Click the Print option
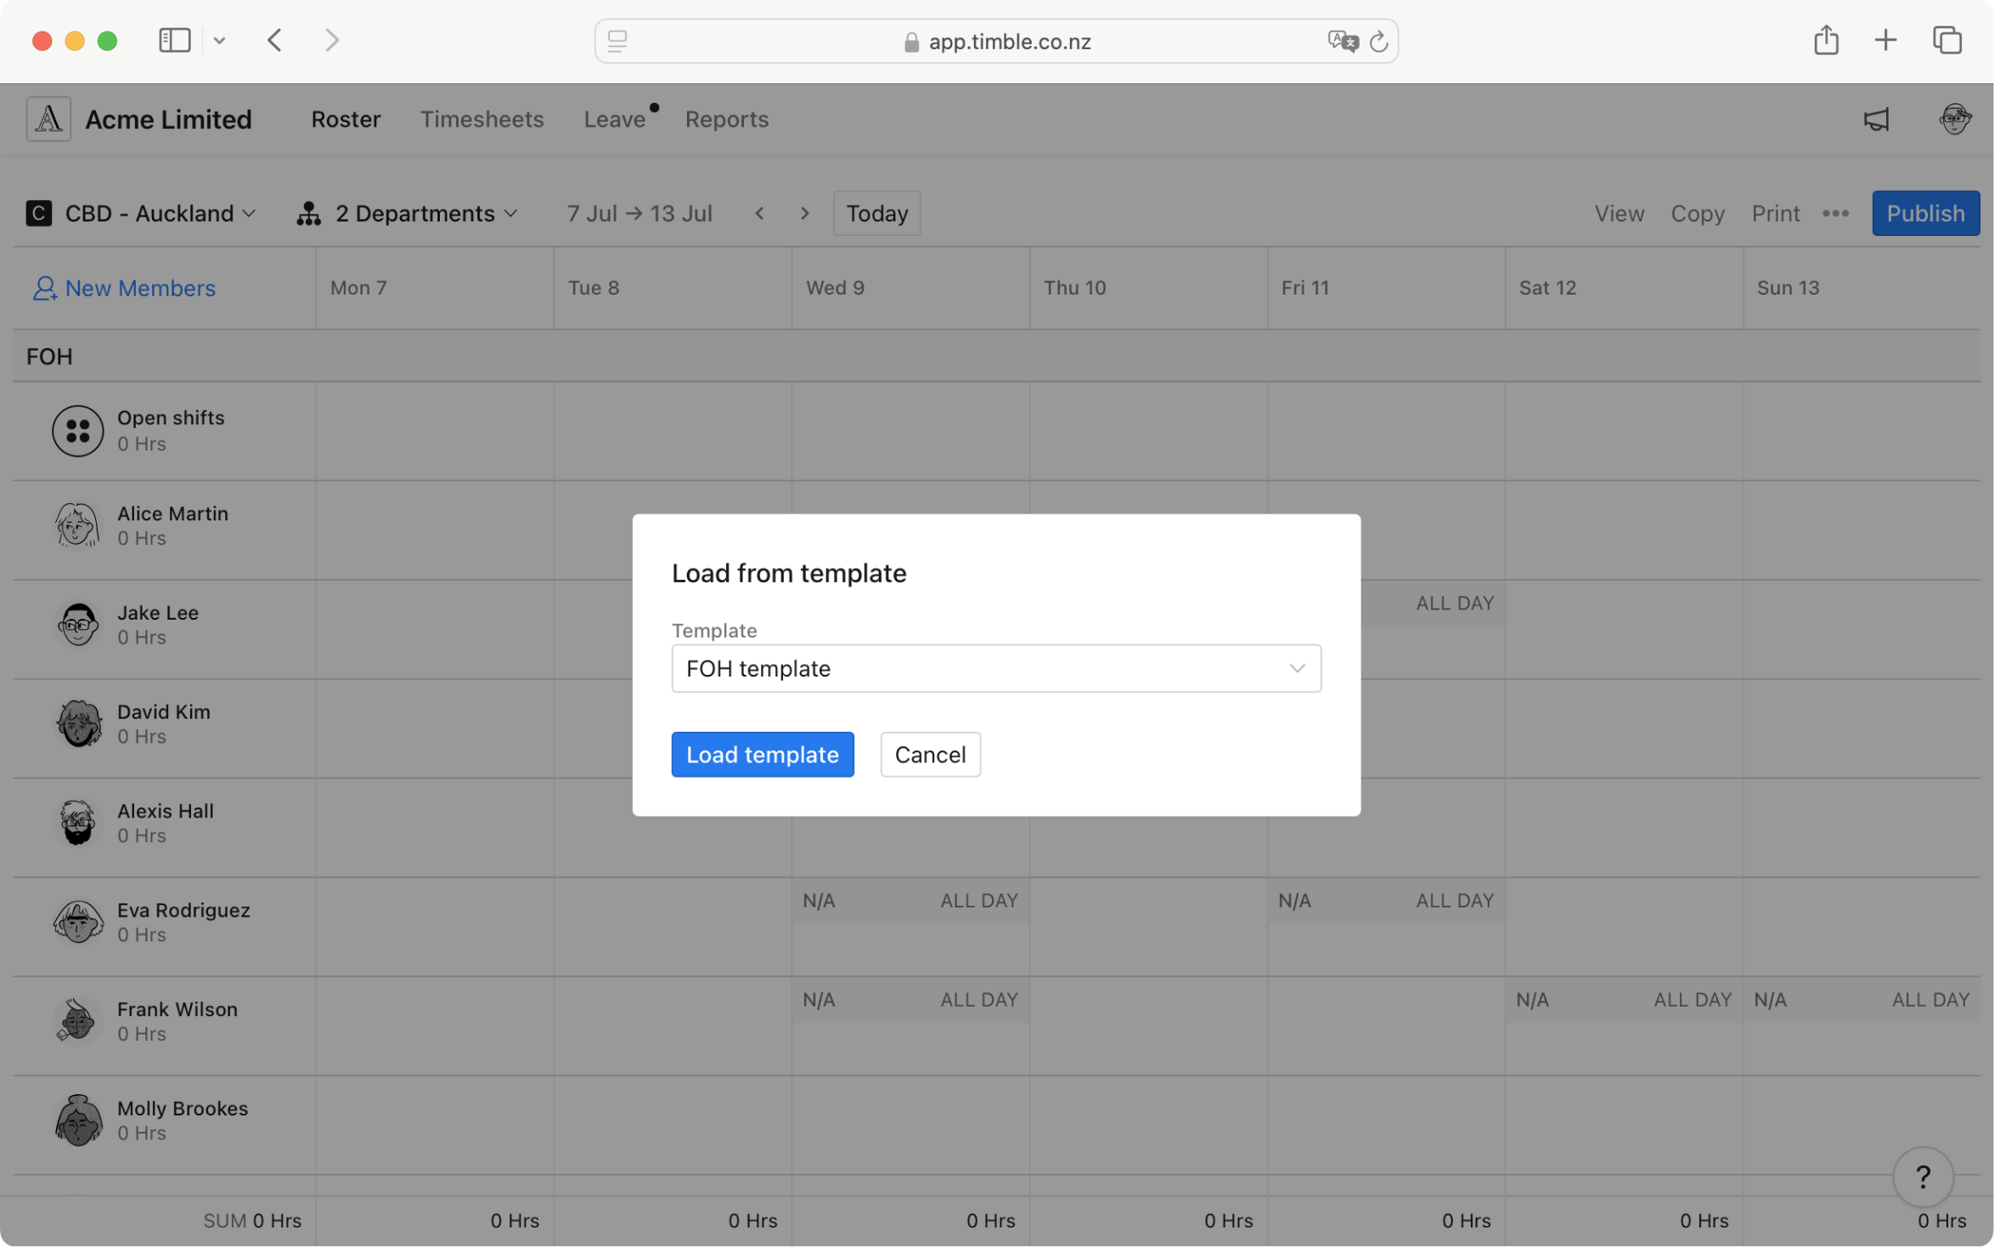 [1775, 212]
